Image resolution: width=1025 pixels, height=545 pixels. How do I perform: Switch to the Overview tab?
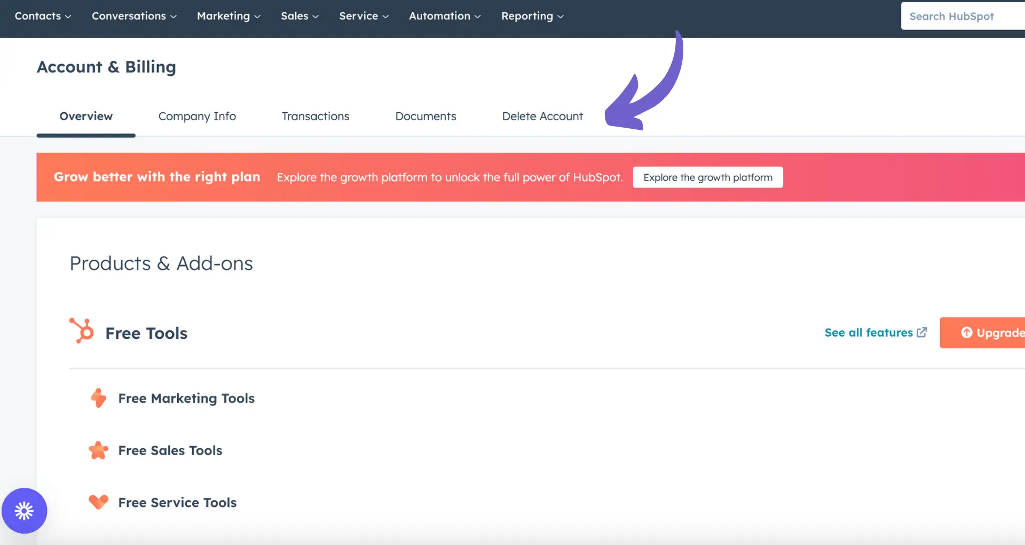pyautogui.click(x=86, y=116)
